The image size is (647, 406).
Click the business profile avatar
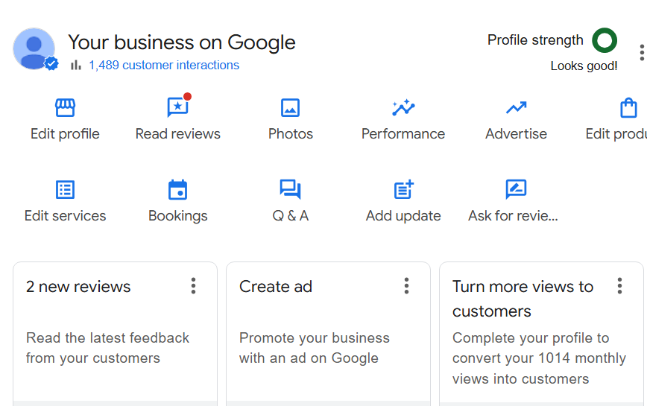(34, 49)
